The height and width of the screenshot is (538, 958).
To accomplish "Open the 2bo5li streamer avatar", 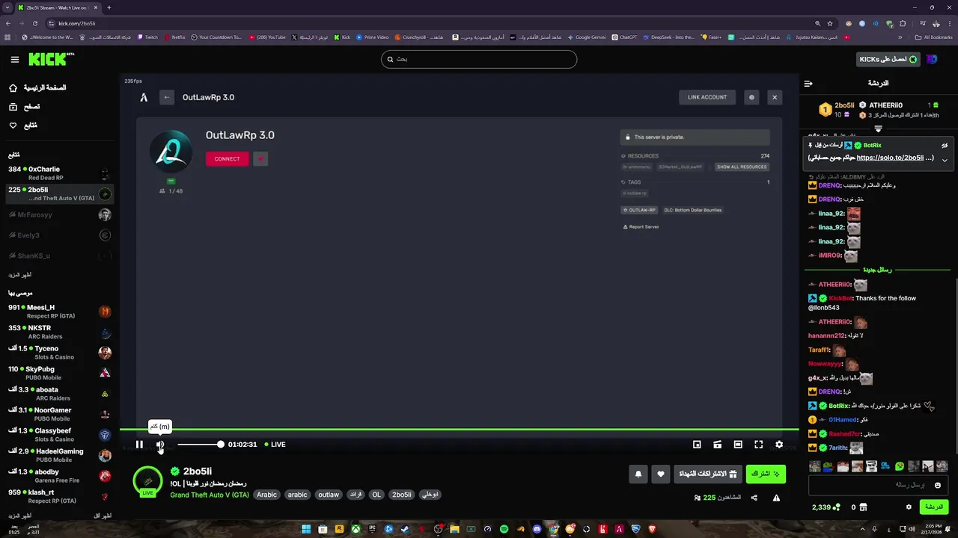I will click(x=148, y=481).
